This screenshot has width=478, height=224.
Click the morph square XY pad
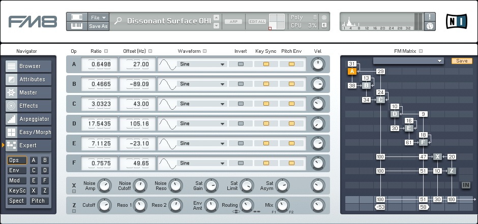277,22
